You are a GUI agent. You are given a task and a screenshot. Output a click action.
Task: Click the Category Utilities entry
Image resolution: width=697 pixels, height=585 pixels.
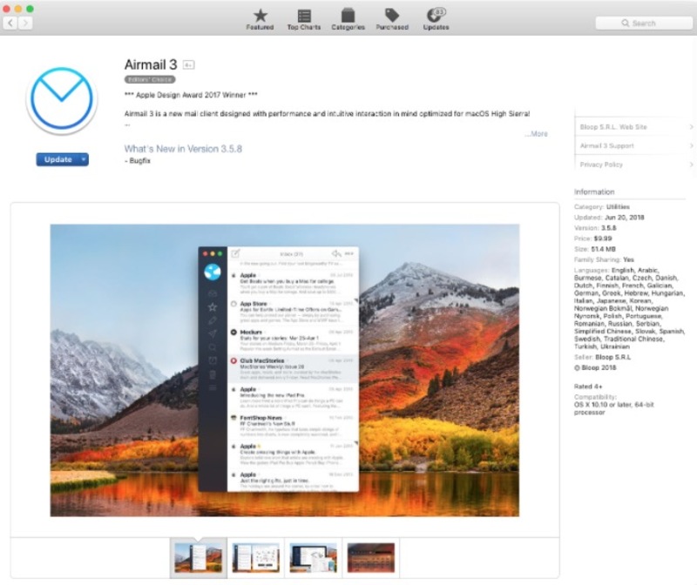point(602,206)
